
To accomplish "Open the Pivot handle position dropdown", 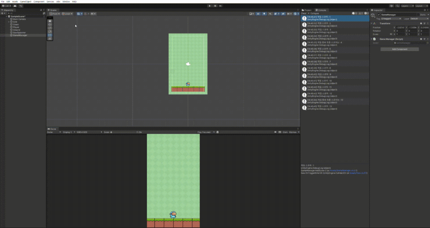I will coord(55,14).
